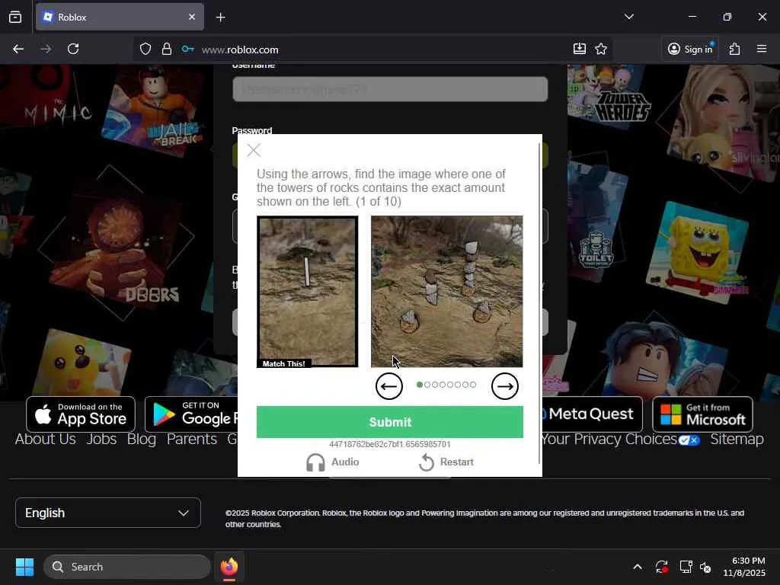Viewport: 780px width, 585px height.
Task: Restart the captcha challenge
Action: [446, 462]
